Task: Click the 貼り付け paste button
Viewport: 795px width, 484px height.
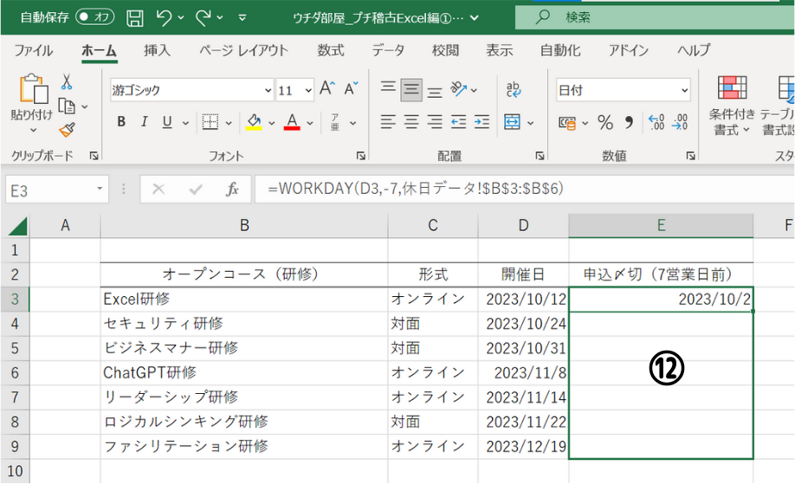Action: [32, 95]
